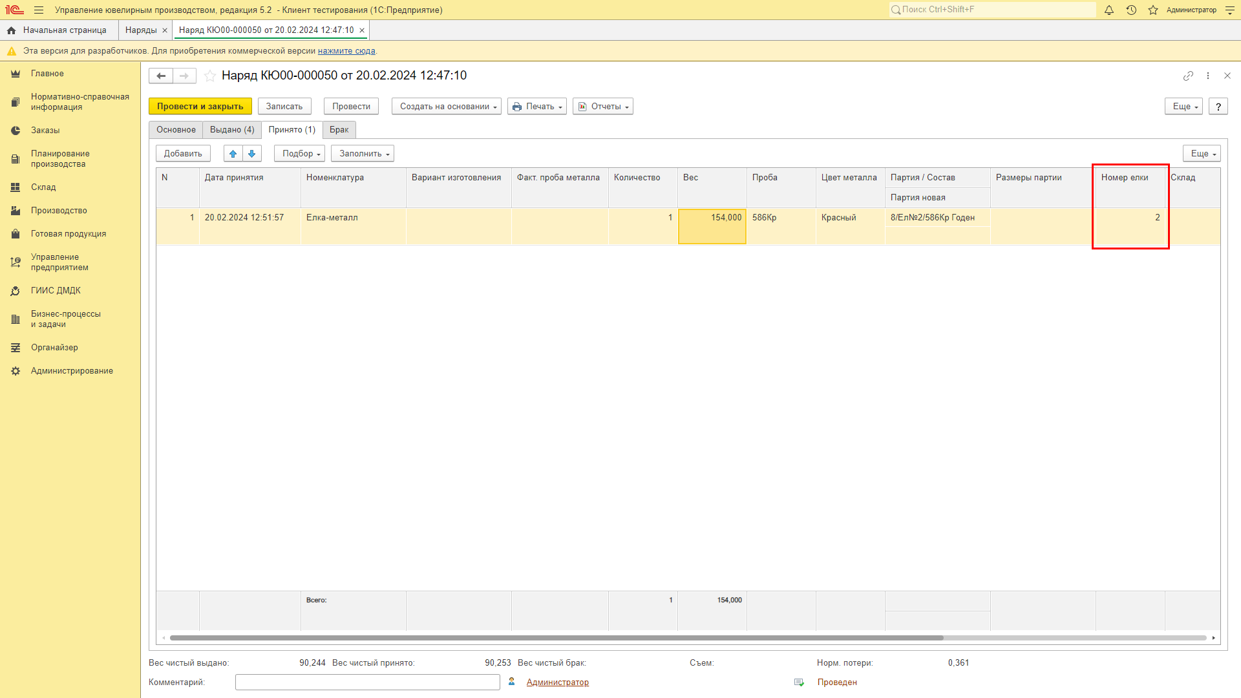This screenshot has width=1241, height=698.
Task: Open the Печать dropdown
Action: pos(537,107)
